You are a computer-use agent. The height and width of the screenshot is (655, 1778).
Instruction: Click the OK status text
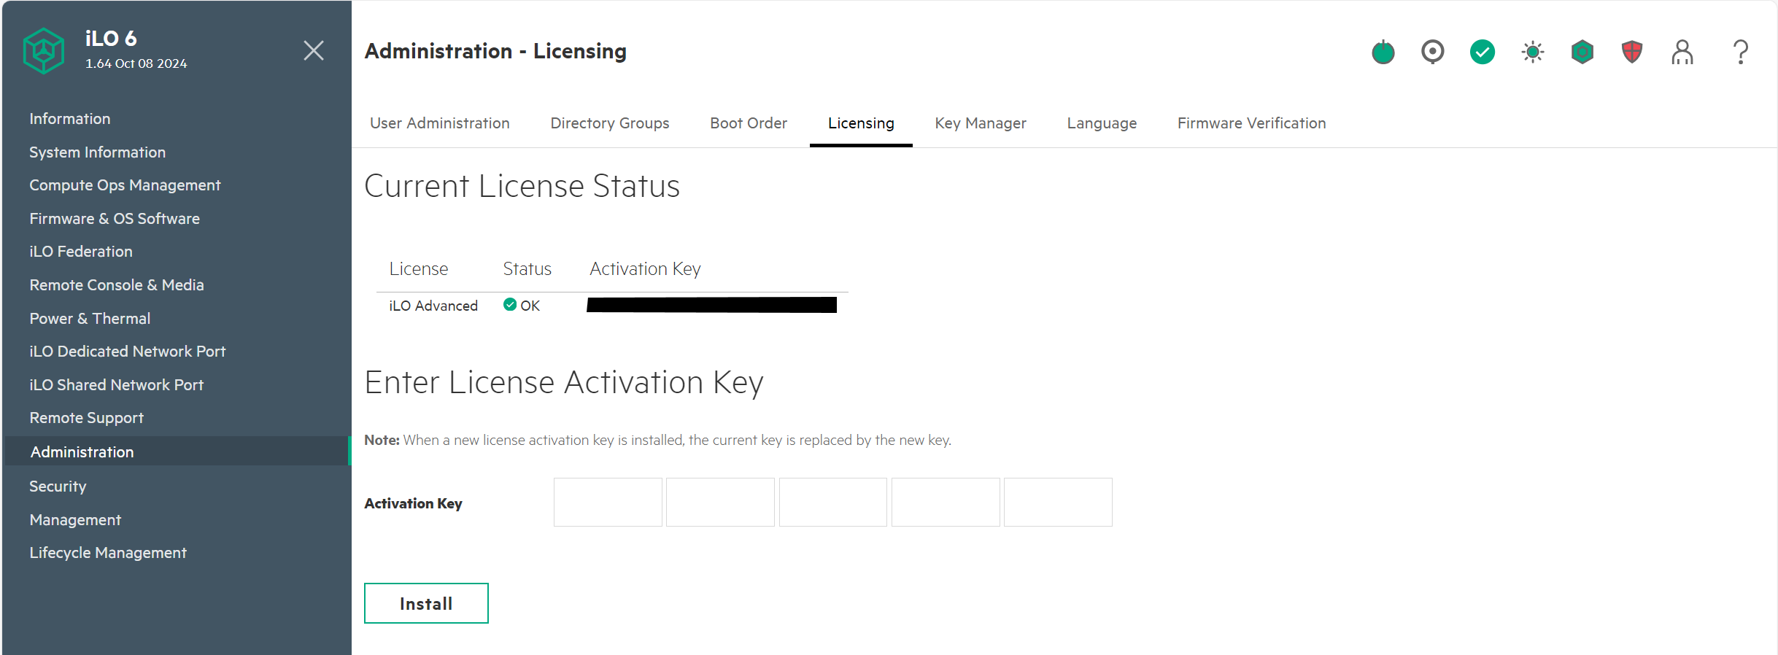[x=530, y=306]
